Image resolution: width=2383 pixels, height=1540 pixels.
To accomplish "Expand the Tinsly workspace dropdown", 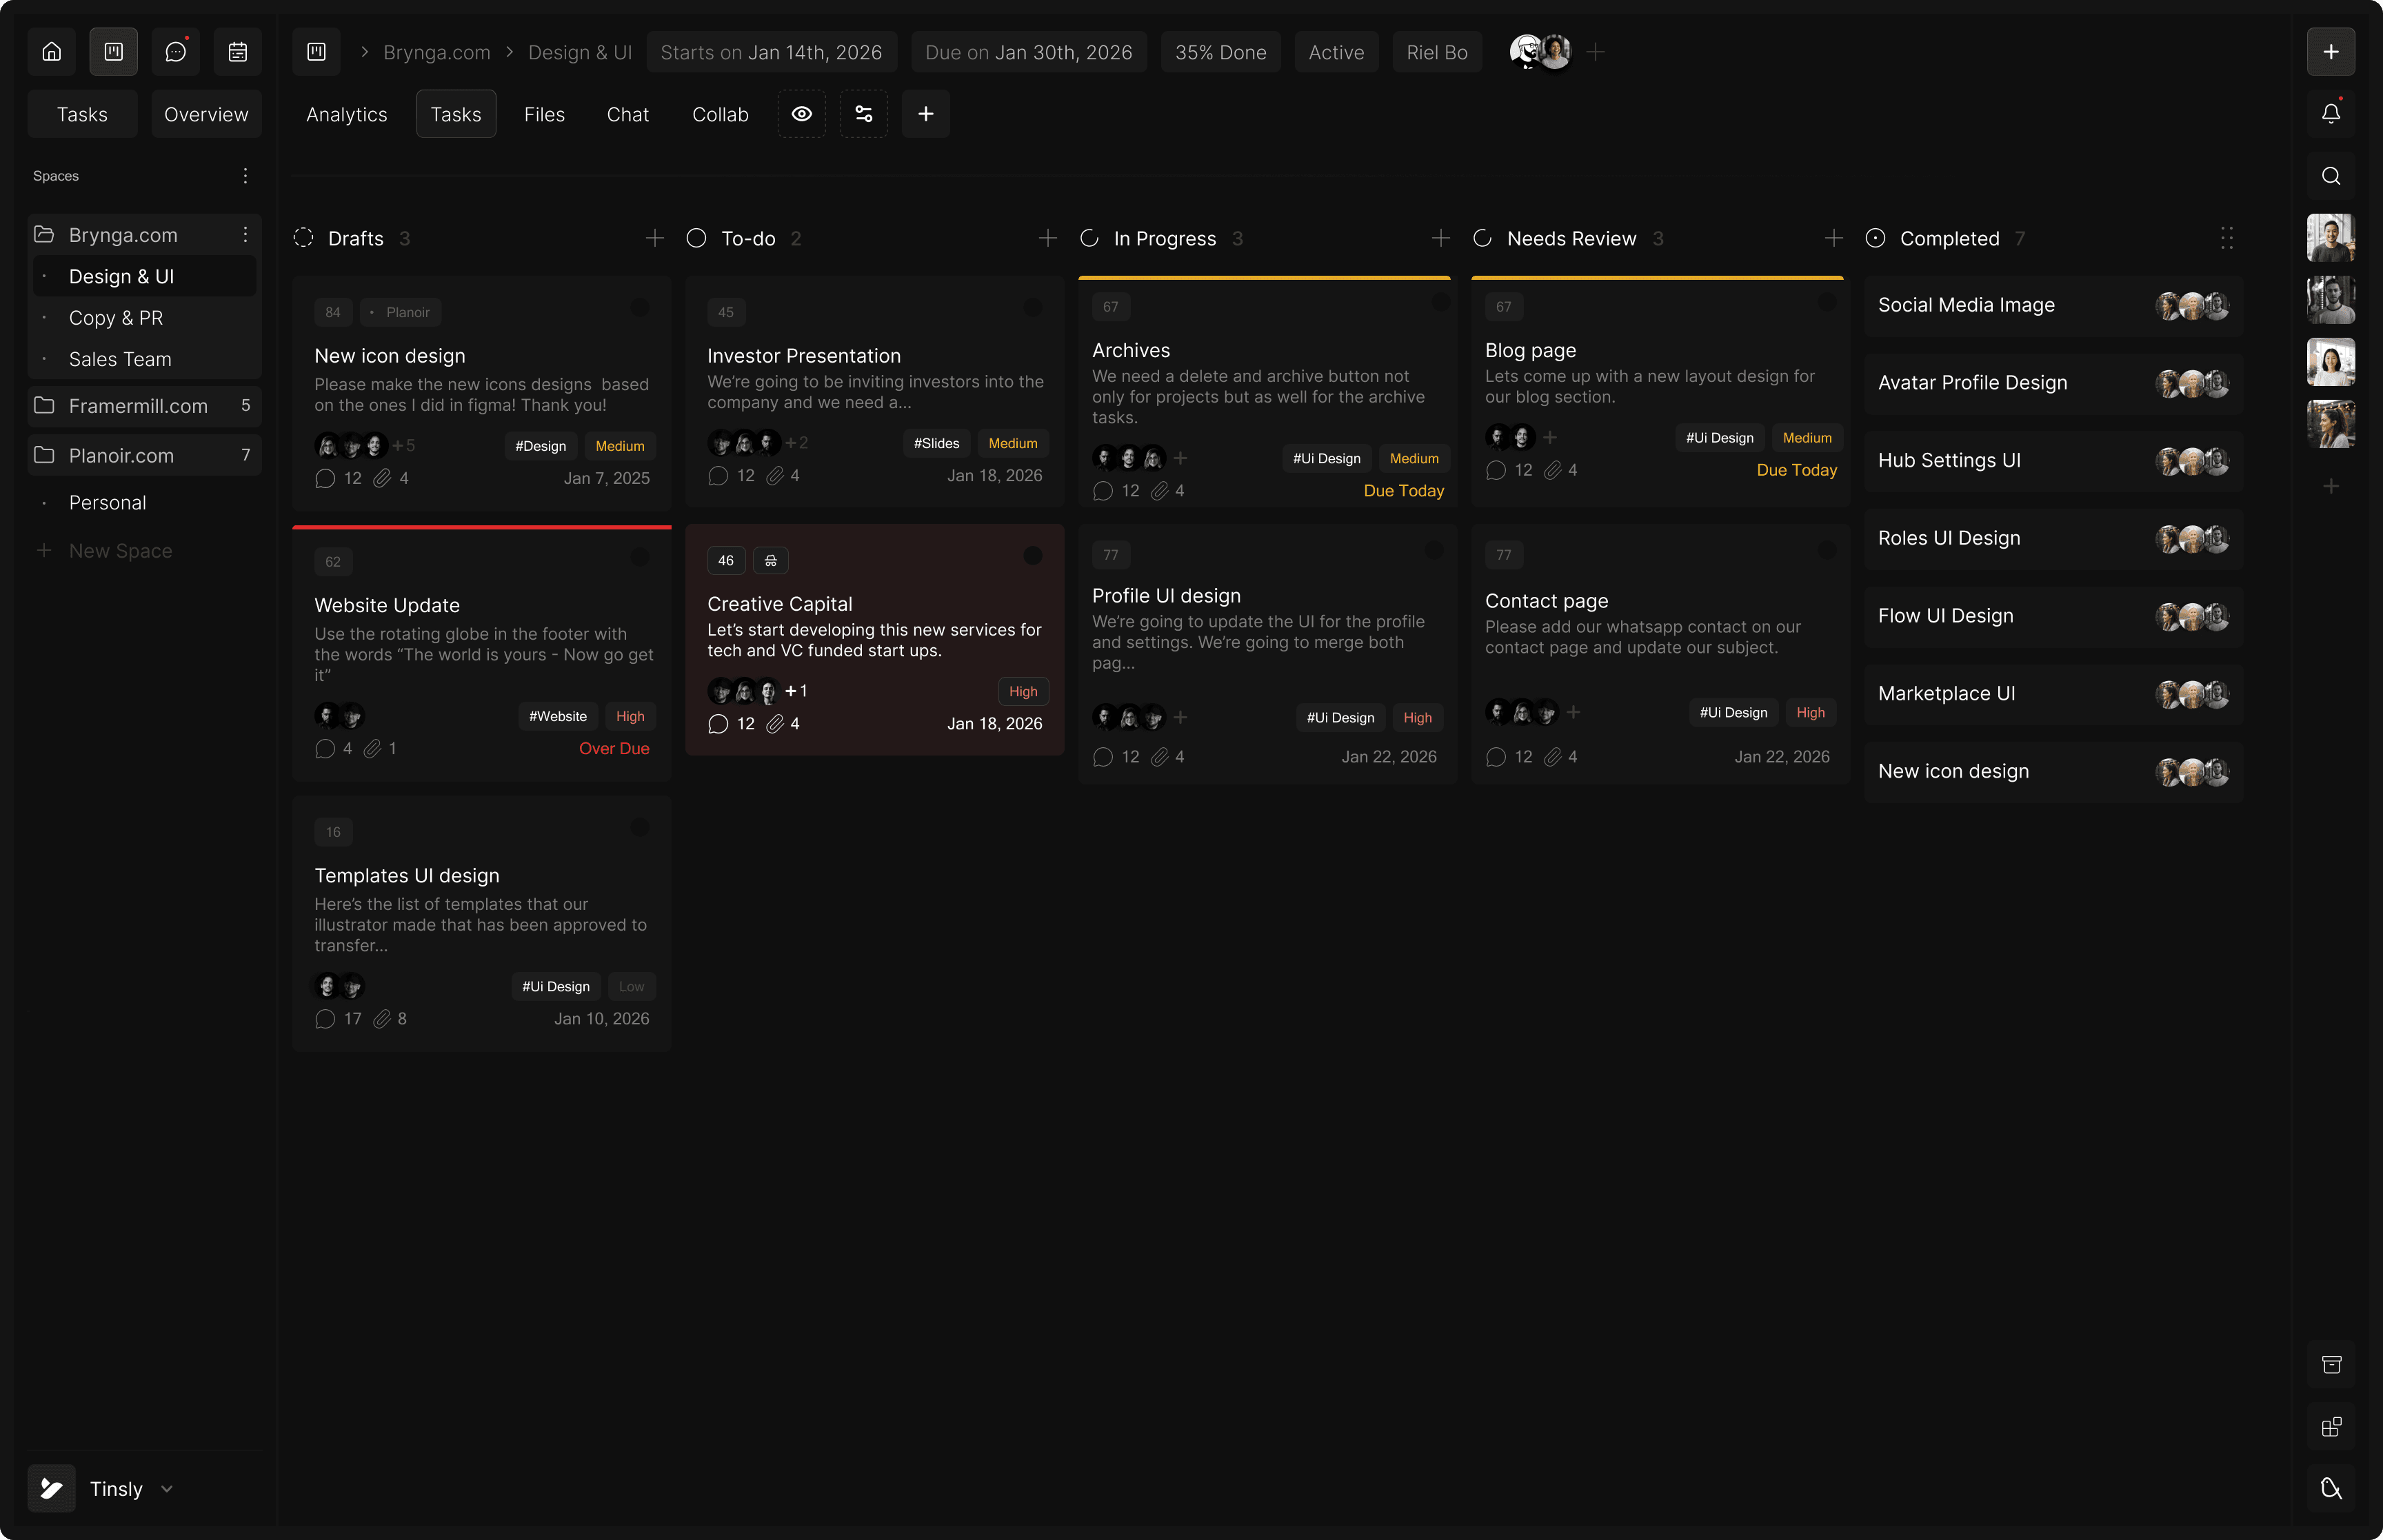I will coord(167,1488).
